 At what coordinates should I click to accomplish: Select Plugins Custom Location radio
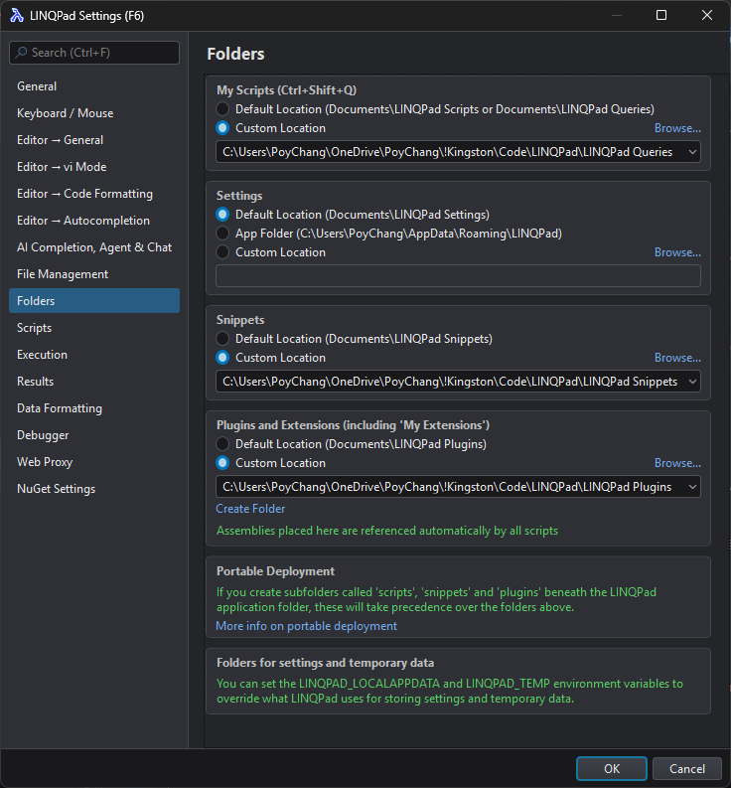(222, 463)
